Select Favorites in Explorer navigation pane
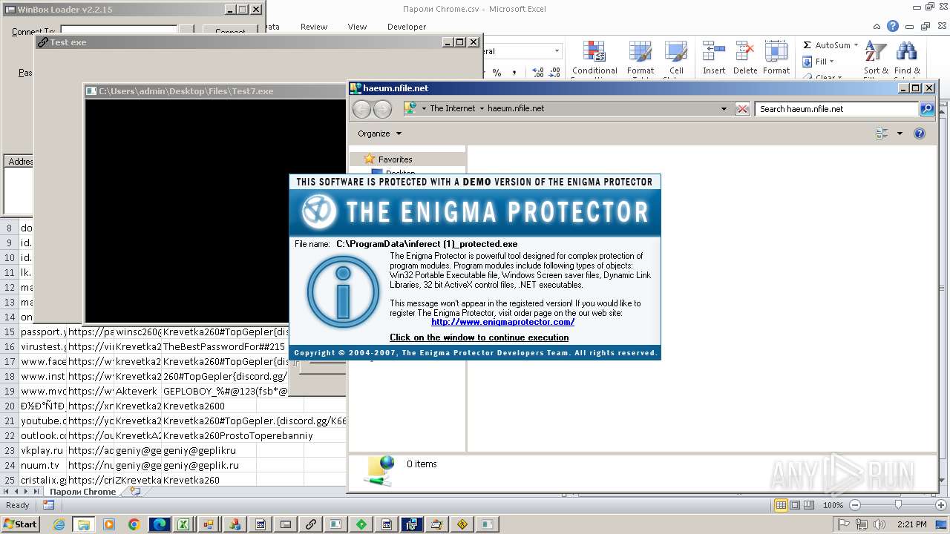 [x=395, y=159]
